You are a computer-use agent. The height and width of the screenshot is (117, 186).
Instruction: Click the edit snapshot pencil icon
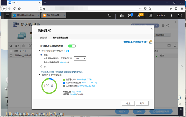point(30,45)
